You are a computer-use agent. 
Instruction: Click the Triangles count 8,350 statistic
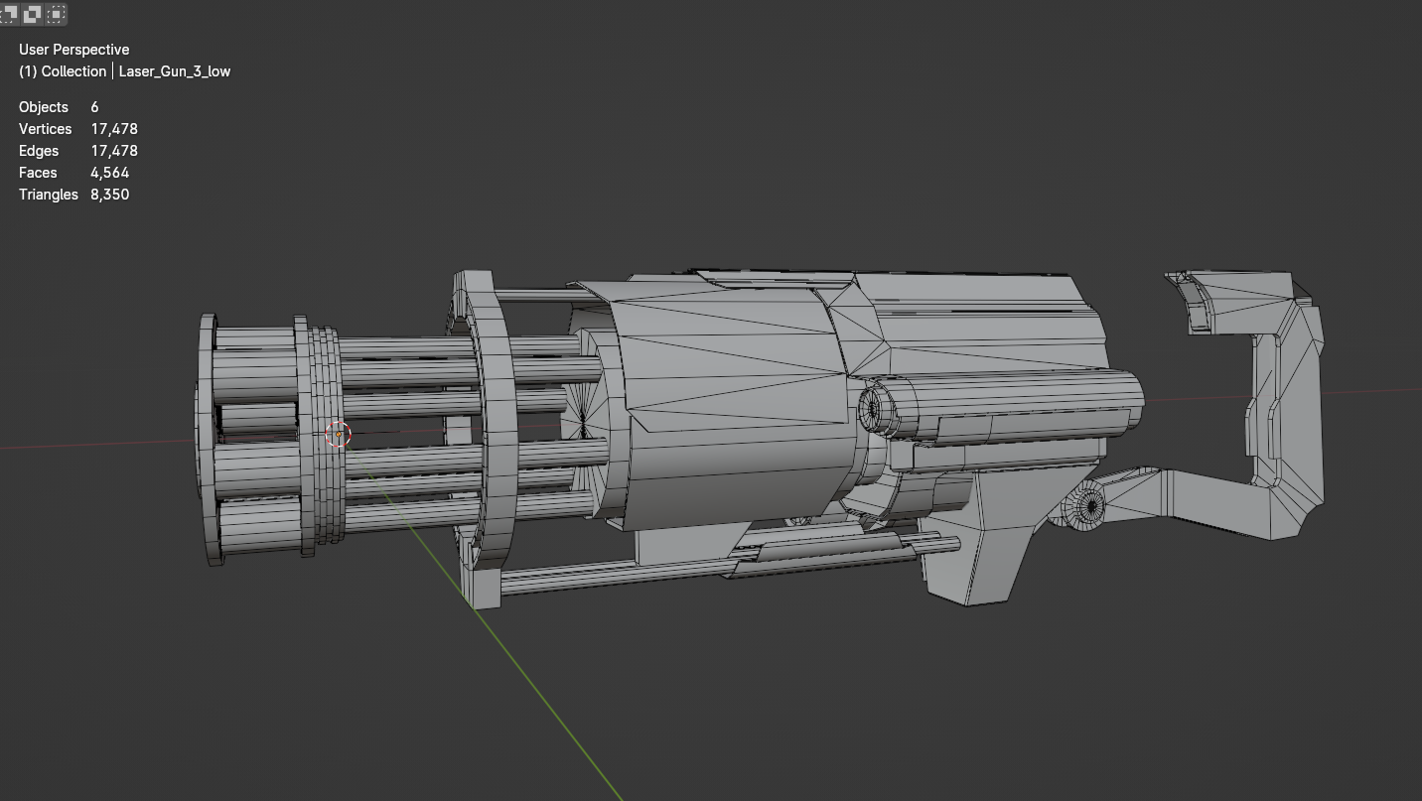[x=109, y=195]
